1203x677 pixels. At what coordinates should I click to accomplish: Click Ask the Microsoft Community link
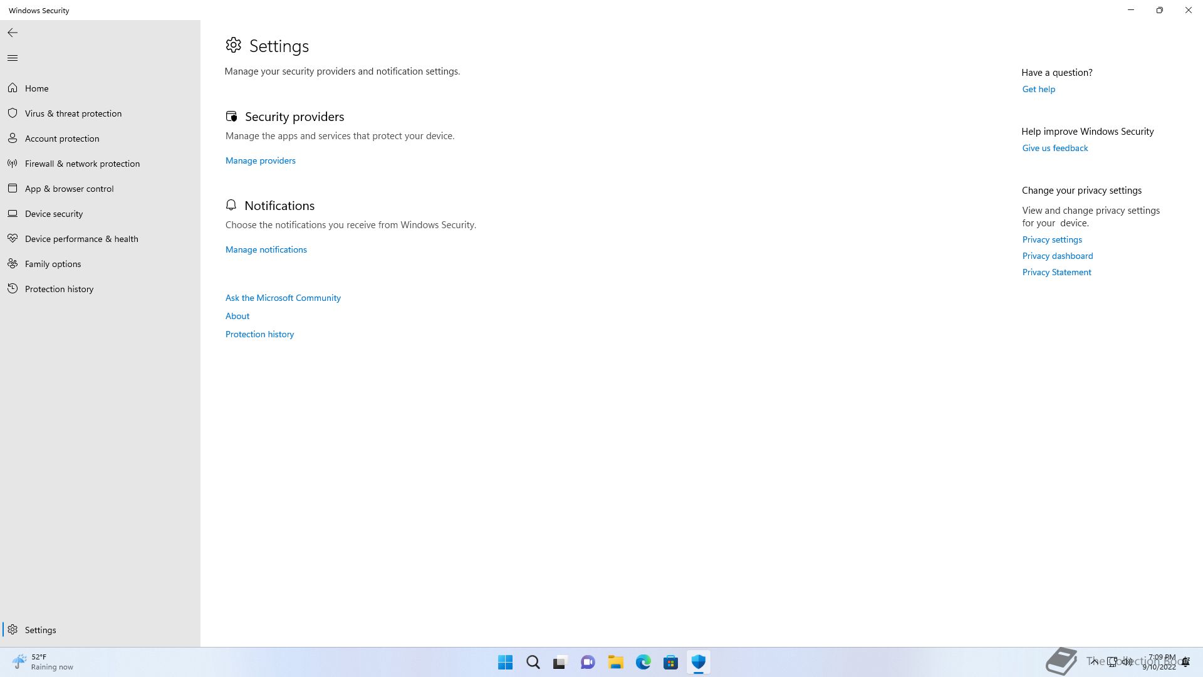pyautogui.click(x=283, y=298)
